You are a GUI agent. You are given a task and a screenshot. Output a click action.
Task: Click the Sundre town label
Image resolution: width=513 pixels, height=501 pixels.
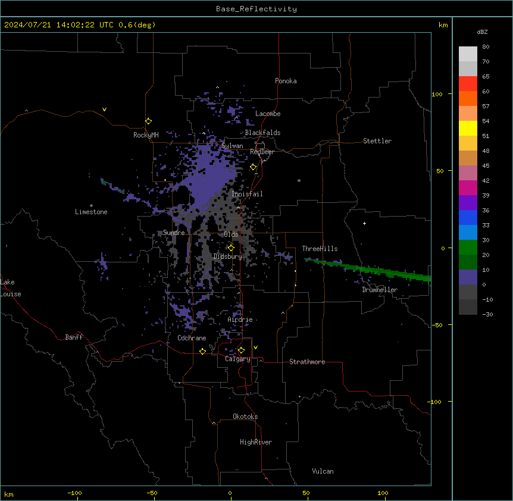pyautogui.click(x=174, y=233)
